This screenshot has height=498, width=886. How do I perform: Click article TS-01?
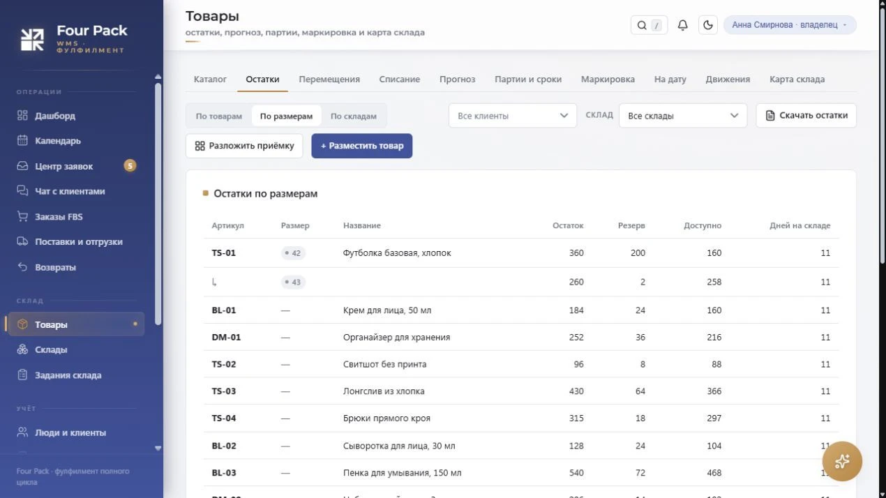coord(224,253)
